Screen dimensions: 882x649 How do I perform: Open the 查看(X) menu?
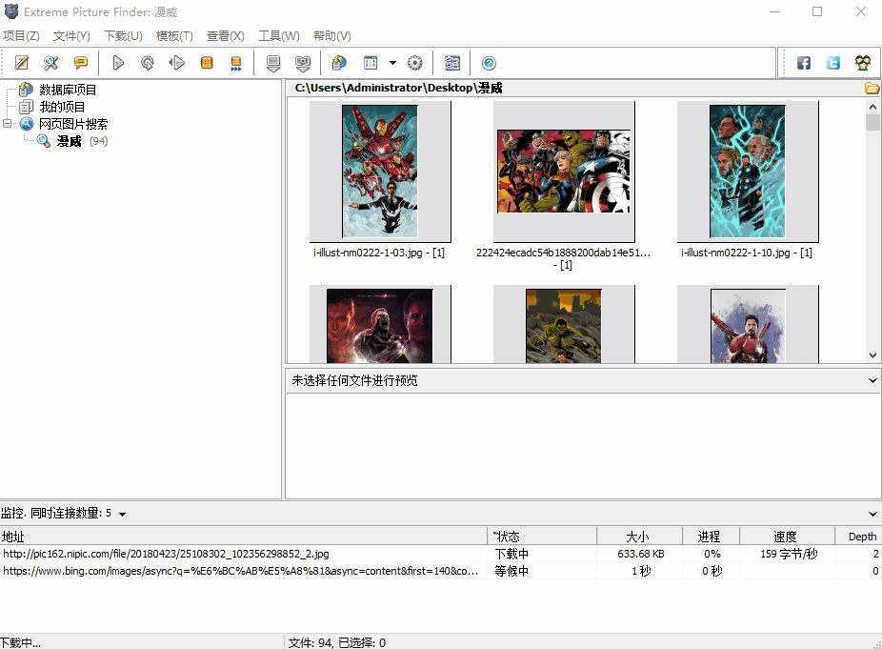point(226,36)
